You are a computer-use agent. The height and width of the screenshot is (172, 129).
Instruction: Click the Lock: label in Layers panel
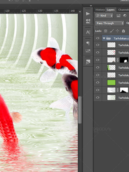pyautogui.click(x=98, y=31)
